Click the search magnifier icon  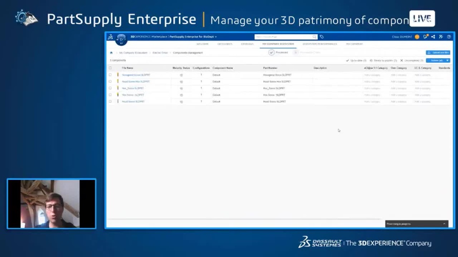pyautogui.click(x=314, y=37)
